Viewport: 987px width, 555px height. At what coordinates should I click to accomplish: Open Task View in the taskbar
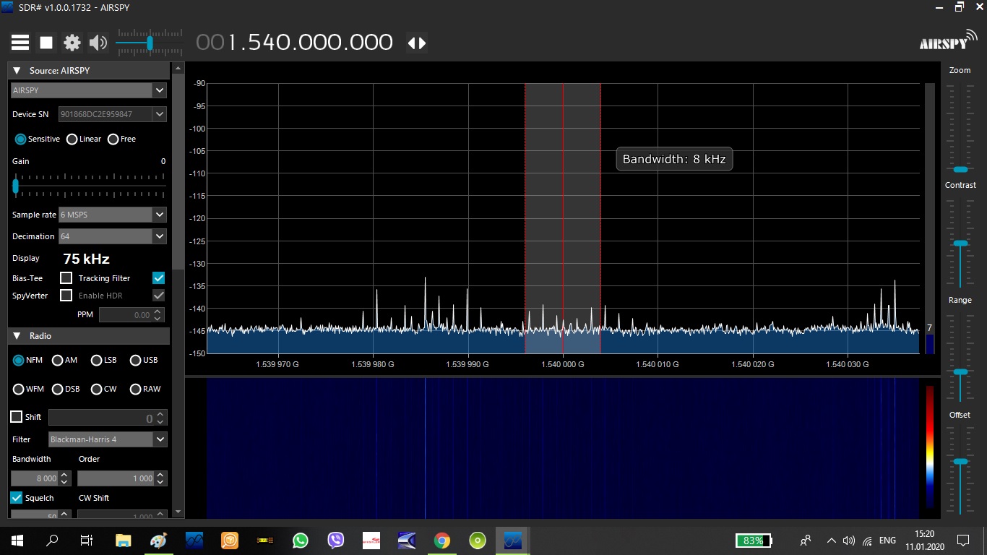[86, 540]
